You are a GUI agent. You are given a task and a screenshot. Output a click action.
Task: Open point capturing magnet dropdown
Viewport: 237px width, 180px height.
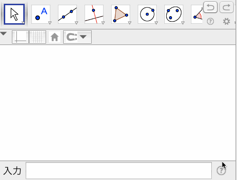[x=77, y=37]
